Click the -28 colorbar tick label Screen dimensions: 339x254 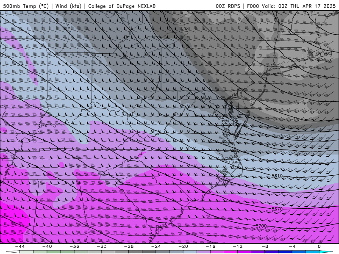coord(129,246)
